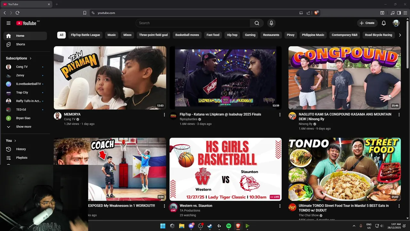410x231 pixels.
Task: Expand Show more subscriptions
Action: coord(25,127)
